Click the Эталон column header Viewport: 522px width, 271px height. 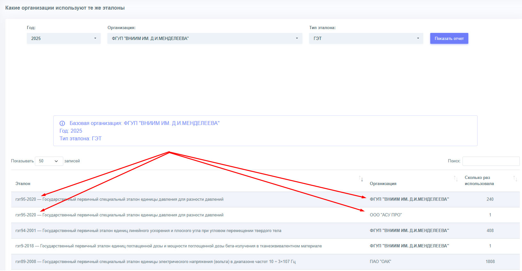click(x=23, y=184)
